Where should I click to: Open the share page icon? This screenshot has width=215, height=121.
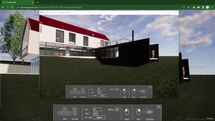[x=184, y=7]
